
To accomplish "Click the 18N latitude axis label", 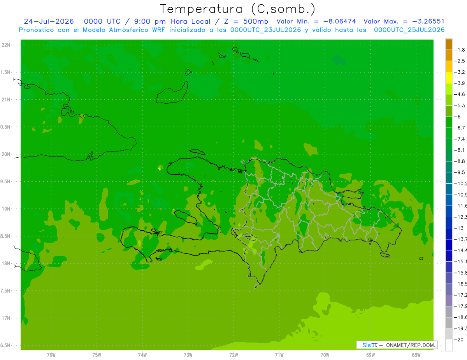I will 6,263.
